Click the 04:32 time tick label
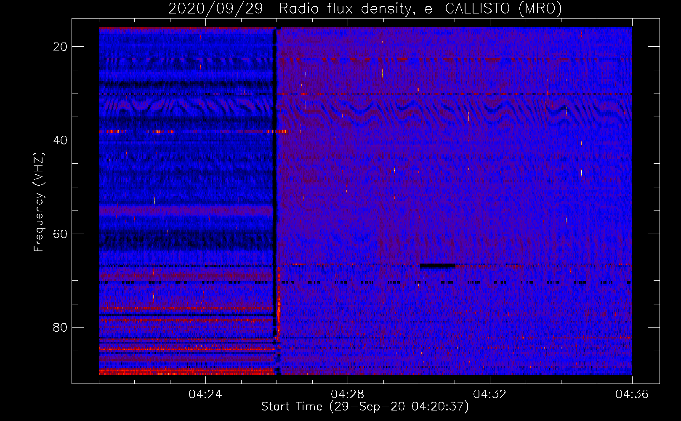 [x=489, y=394]
